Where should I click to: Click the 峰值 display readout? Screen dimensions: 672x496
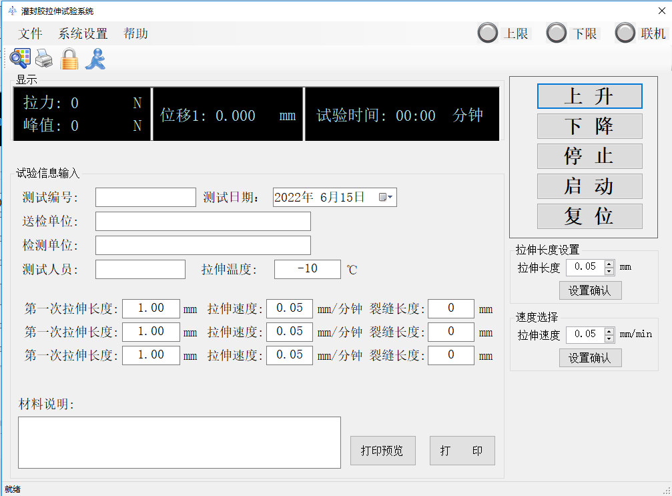(x=82, y=126)
